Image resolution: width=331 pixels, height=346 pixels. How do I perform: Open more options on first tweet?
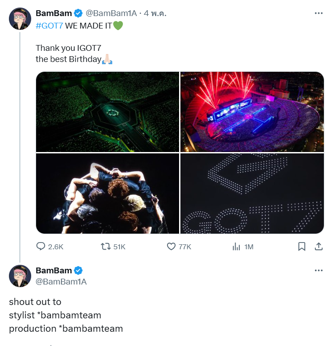[319, 13]
